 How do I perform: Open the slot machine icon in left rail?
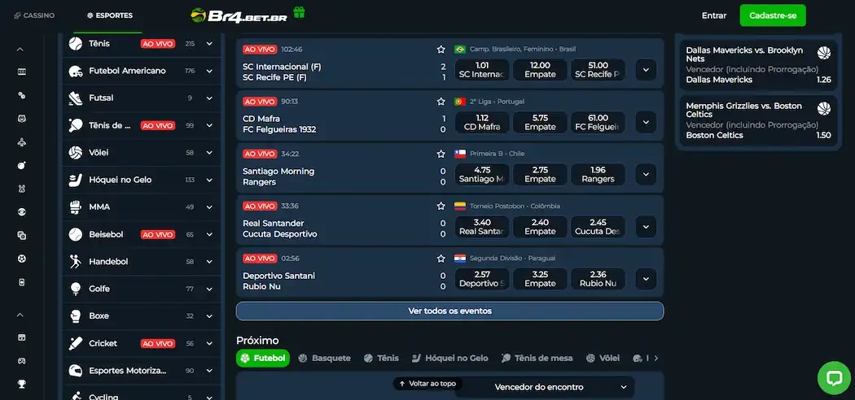22,72
